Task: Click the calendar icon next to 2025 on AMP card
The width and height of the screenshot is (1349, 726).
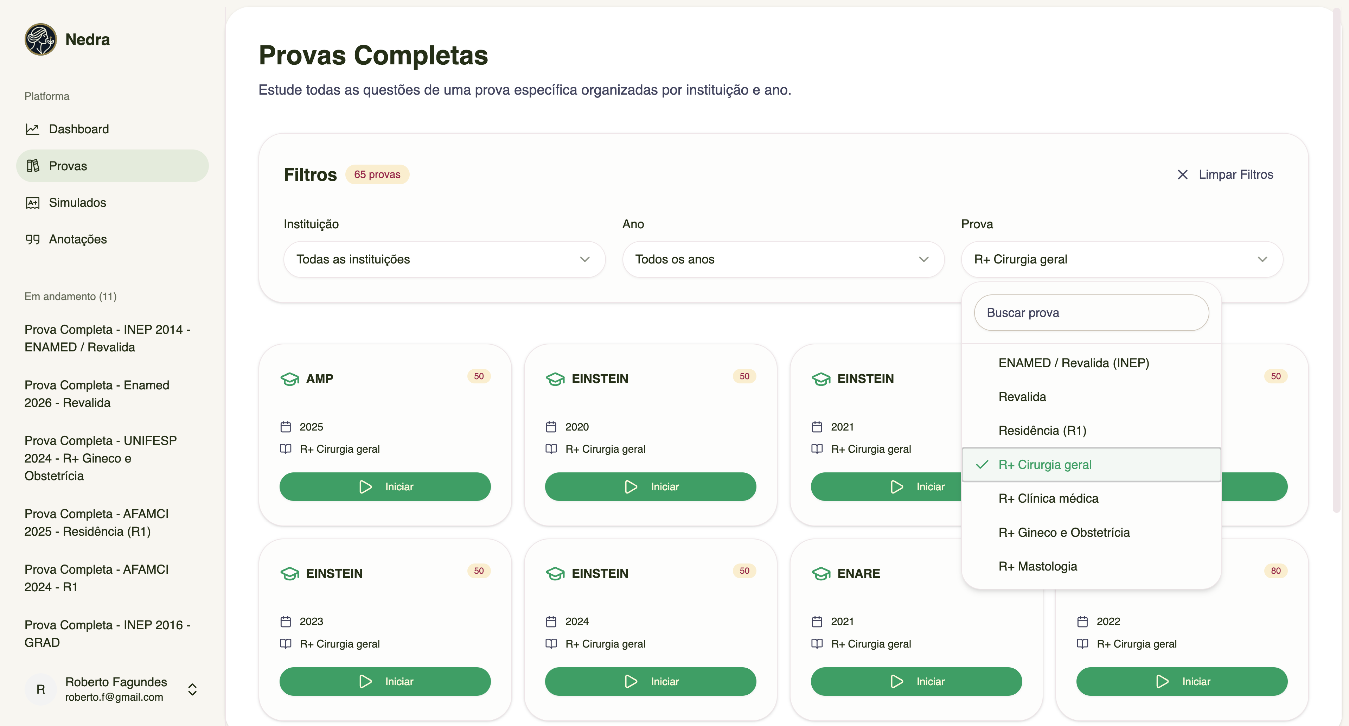Action: [x=287, y=426]
